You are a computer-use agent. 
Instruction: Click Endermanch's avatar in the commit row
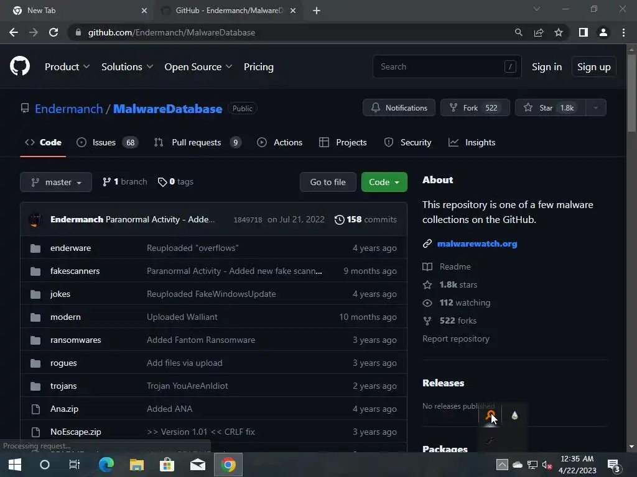(35, 219)
